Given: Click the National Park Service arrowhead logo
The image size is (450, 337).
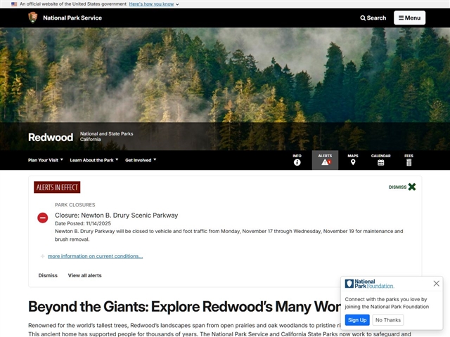Looking at the screenshot, I should (x=33, y=18).
